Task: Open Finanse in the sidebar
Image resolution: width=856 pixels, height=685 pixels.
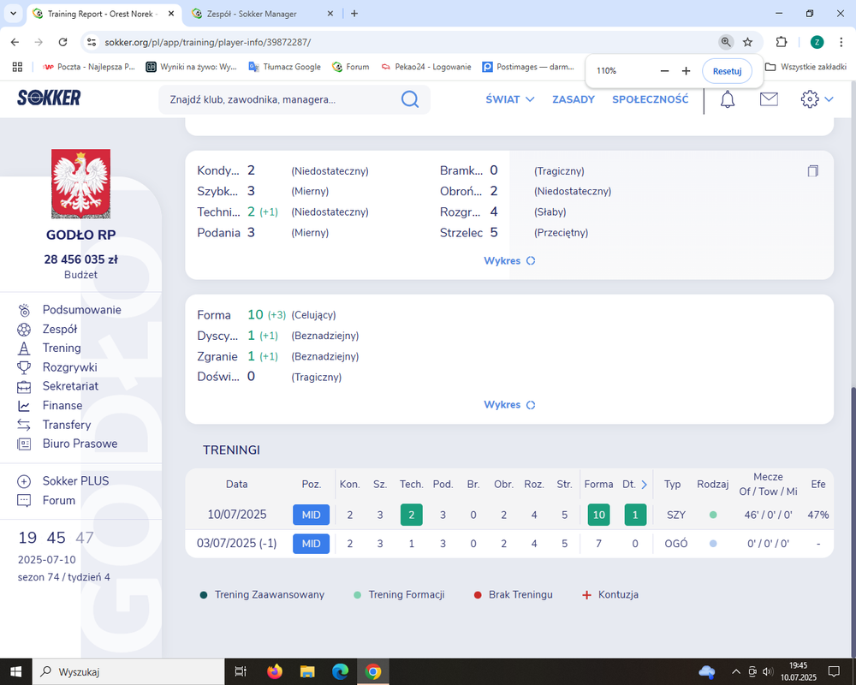Action: (x=62, y=405)
